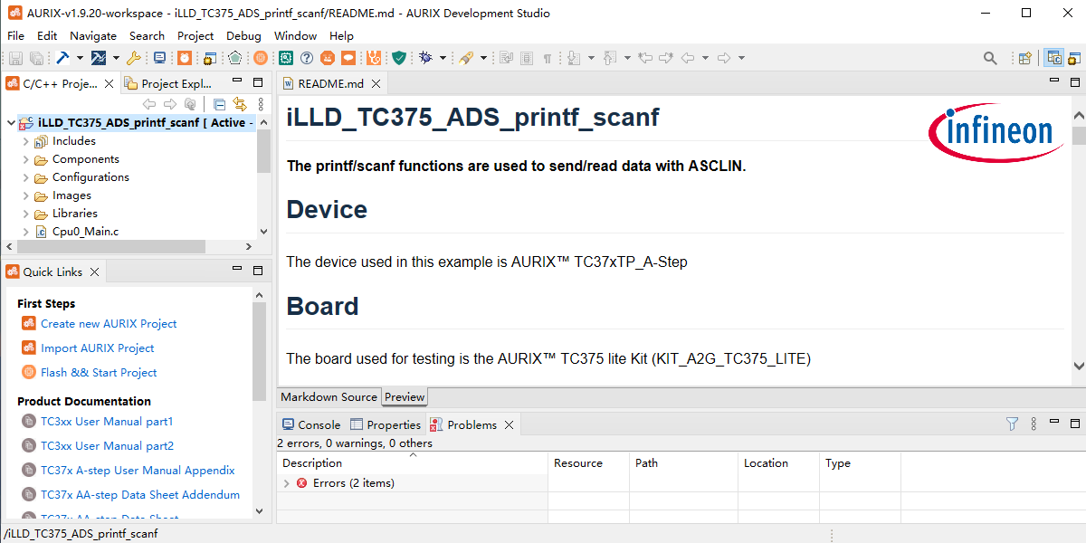
Task: Expand the Components folder node
Action: coord(25,159)
